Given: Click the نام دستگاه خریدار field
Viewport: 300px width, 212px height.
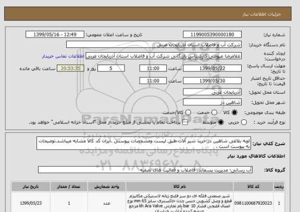Looking at the screenshot, I should click(154, 45).
